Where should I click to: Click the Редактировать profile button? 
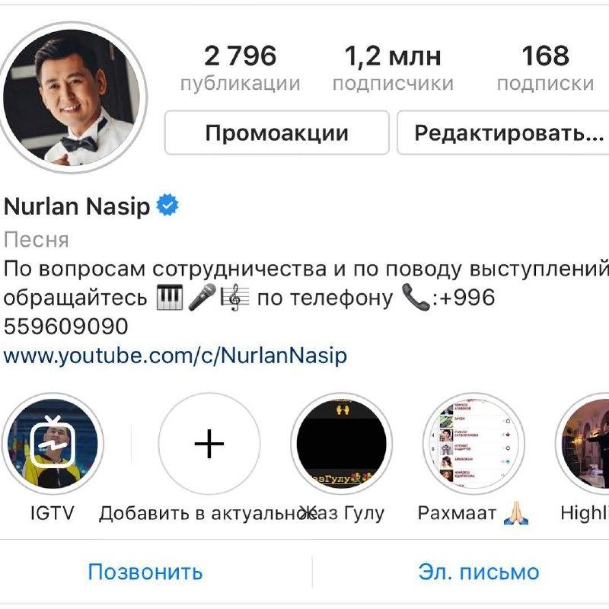coord(503,132)
